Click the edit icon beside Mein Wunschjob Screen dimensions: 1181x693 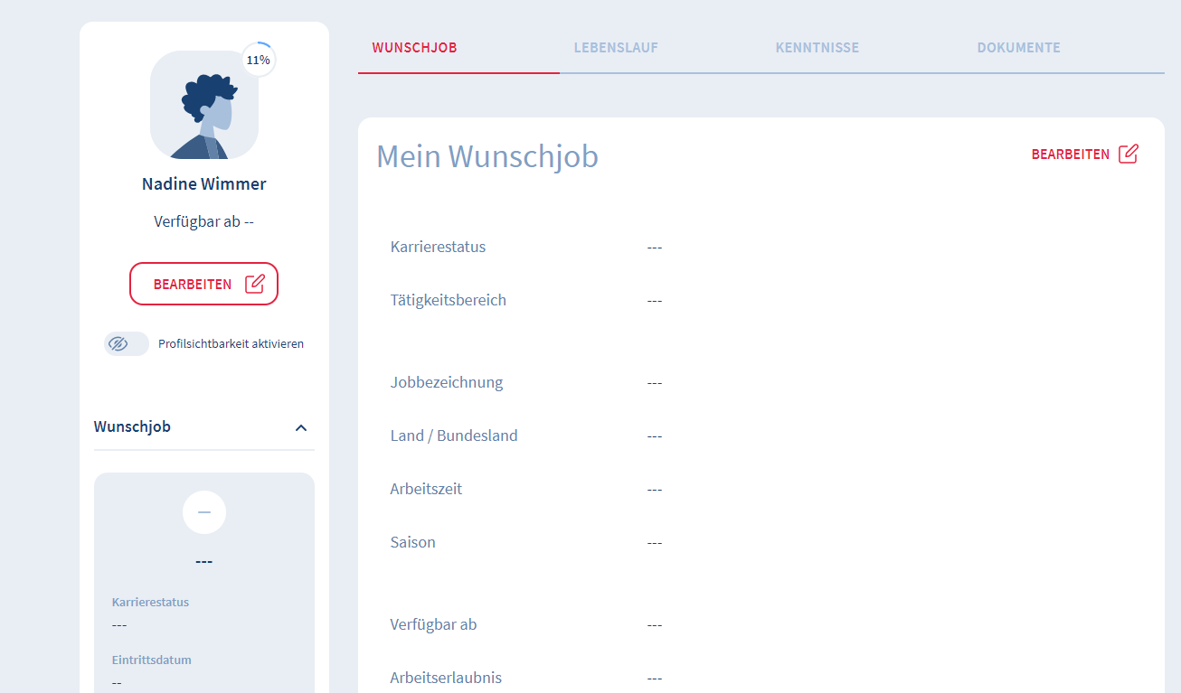click(1128, 154)
